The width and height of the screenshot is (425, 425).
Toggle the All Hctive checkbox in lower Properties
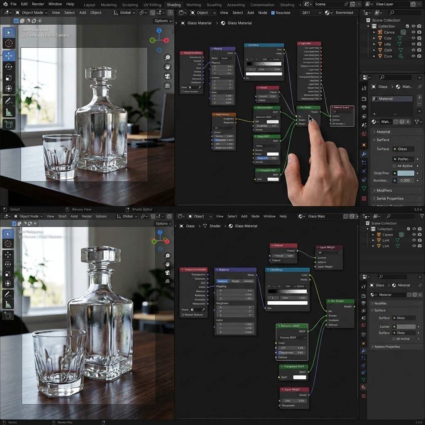[x=394, y=339]
